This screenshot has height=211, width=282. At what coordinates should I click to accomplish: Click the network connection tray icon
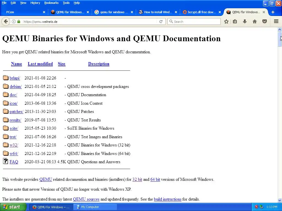[x=262, y=207]
